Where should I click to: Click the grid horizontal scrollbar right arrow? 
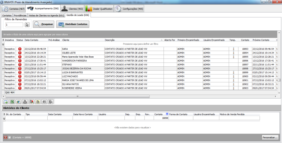point(275,96)
